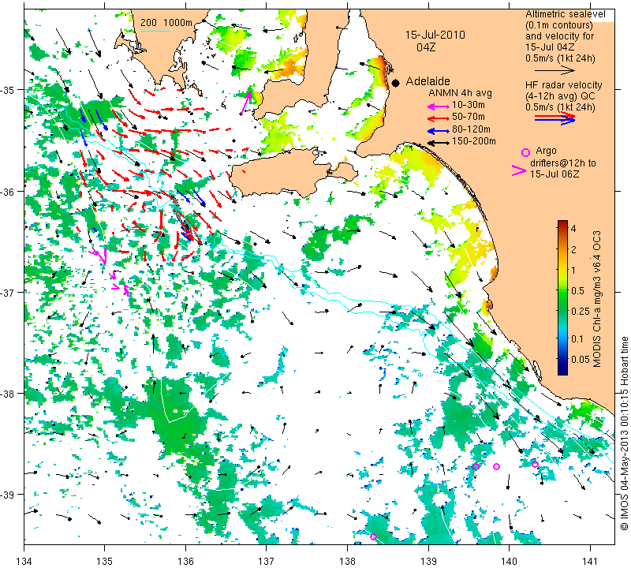631x568 pixels.
Task: Click the 'drifters@12h to' legend text
Action: (563, 163)
